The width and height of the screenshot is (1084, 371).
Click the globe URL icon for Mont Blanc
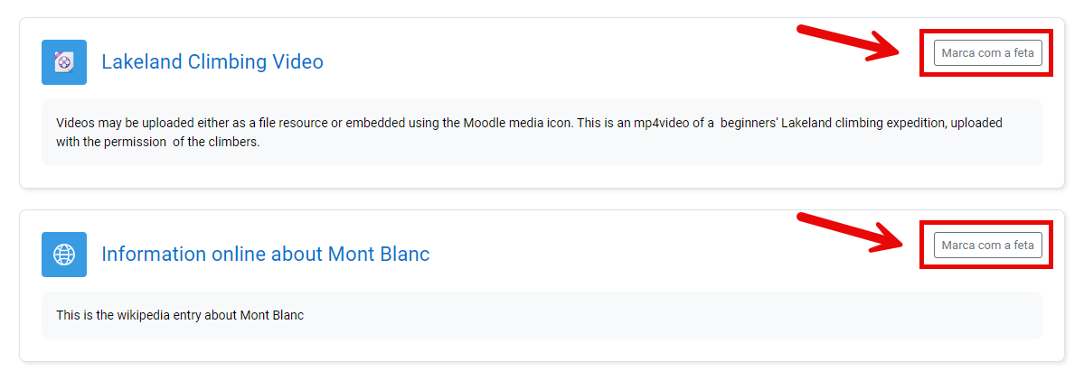click(x=64, y=255)
